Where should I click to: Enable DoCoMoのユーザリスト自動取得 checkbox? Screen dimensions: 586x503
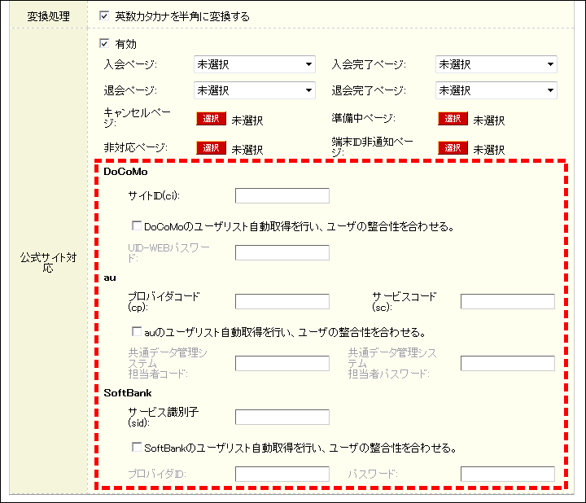[x=137, y=225]
